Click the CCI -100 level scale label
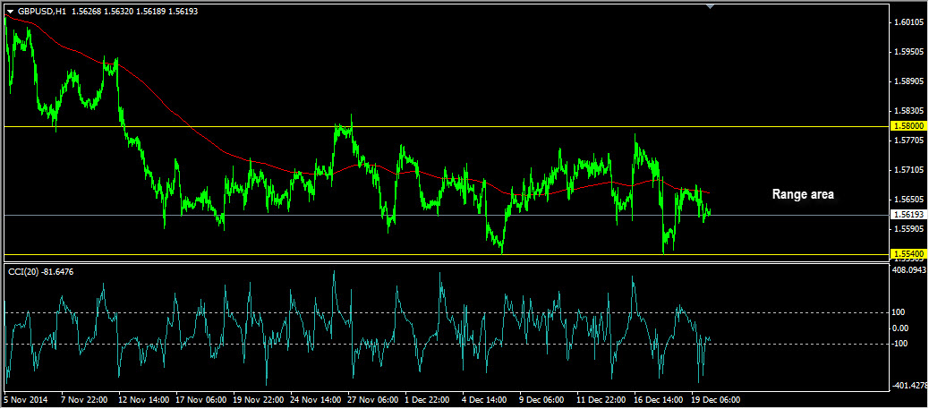Image resolution: width=929 pixels, height=409 pixels. [x=902, y=344]
